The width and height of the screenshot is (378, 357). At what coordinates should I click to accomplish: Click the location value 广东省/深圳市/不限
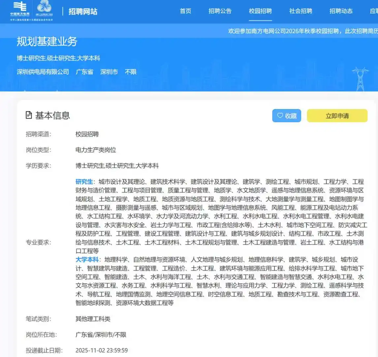pyautogui.click(x=101, y=335)
